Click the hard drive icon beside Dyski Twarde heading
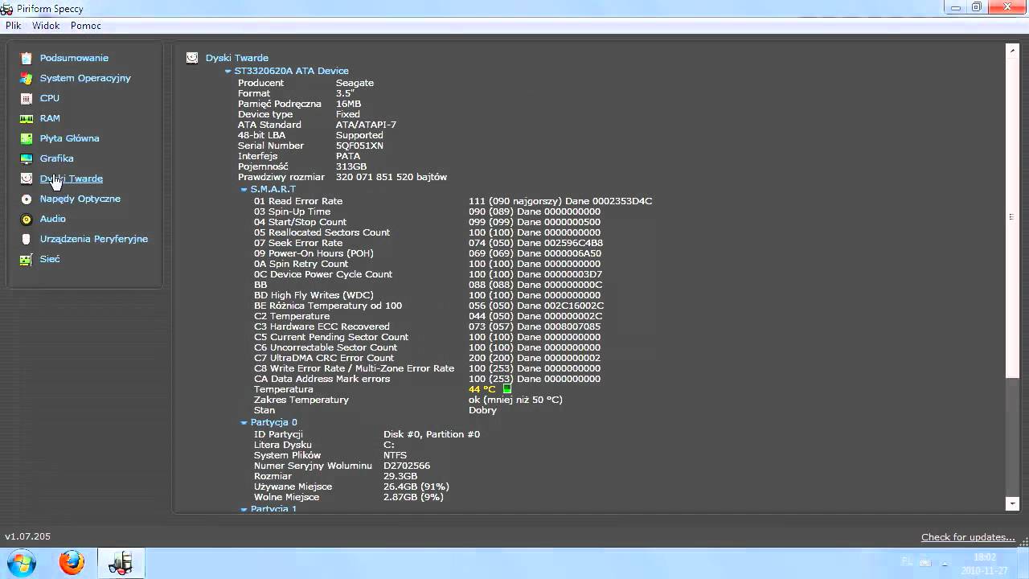 tap(192, 58)
